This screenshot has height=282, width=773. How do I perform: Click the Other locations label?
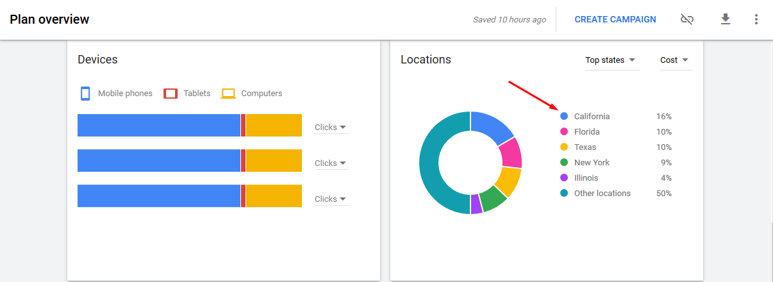(x=603, y=194)
